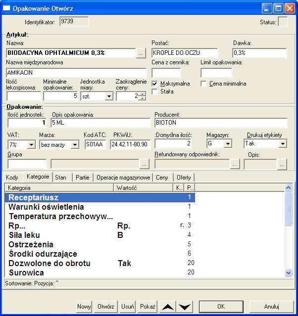Click the Limit opakowania field
The height and width of the screenshot is (316, 298).
pos(216,73)
